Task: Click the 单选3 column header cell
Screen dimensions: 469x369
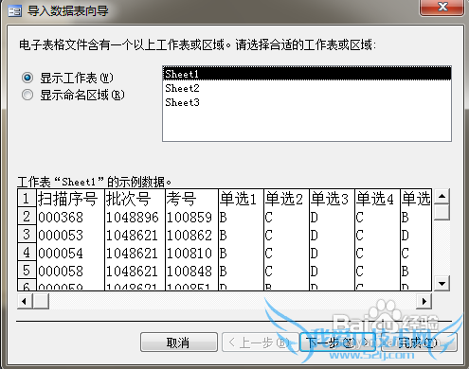Action: 333,199
